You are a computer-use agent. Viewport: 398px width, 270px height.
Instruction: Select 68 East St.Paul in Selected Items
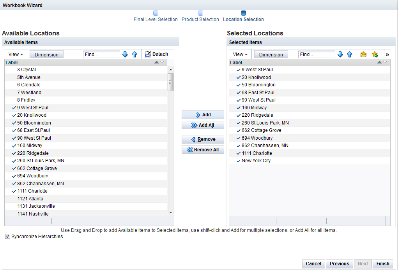[310, 93]
